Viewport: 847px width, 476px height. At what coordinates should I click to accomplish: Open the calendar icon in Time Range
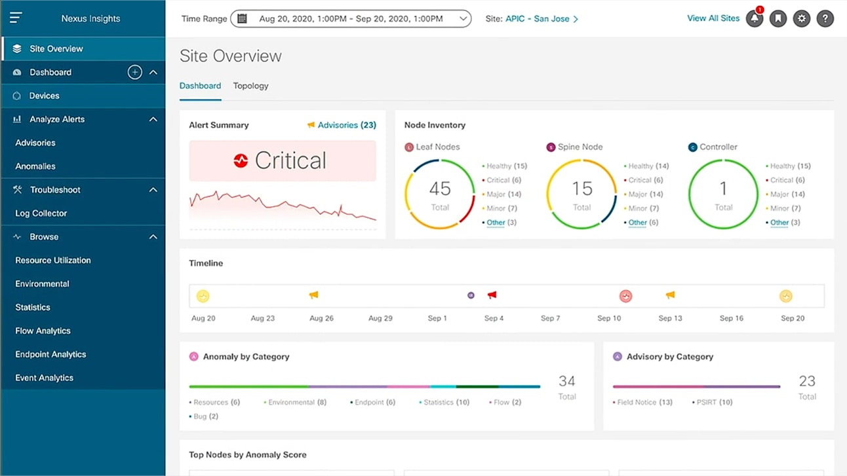241,18
